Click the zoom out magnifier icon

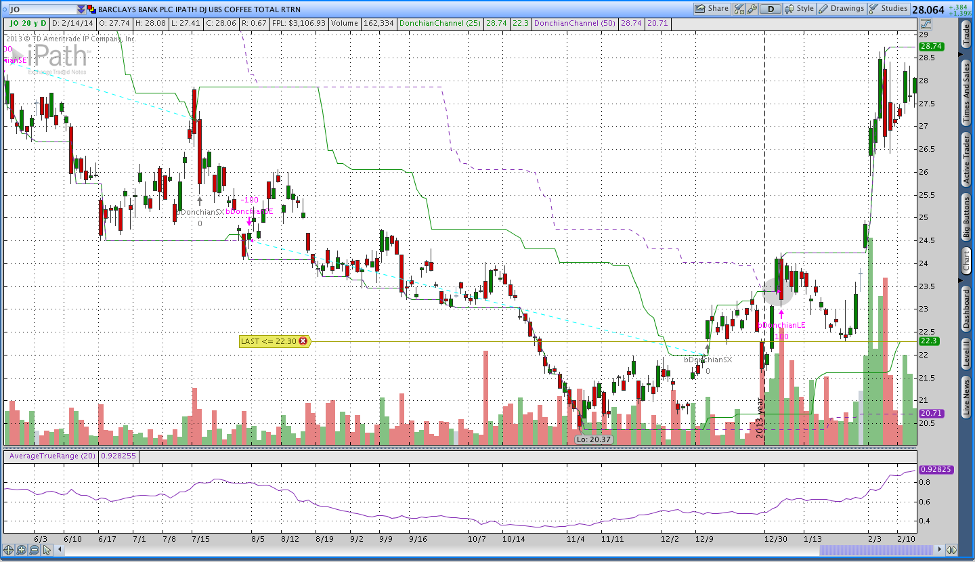click(34, 550)
